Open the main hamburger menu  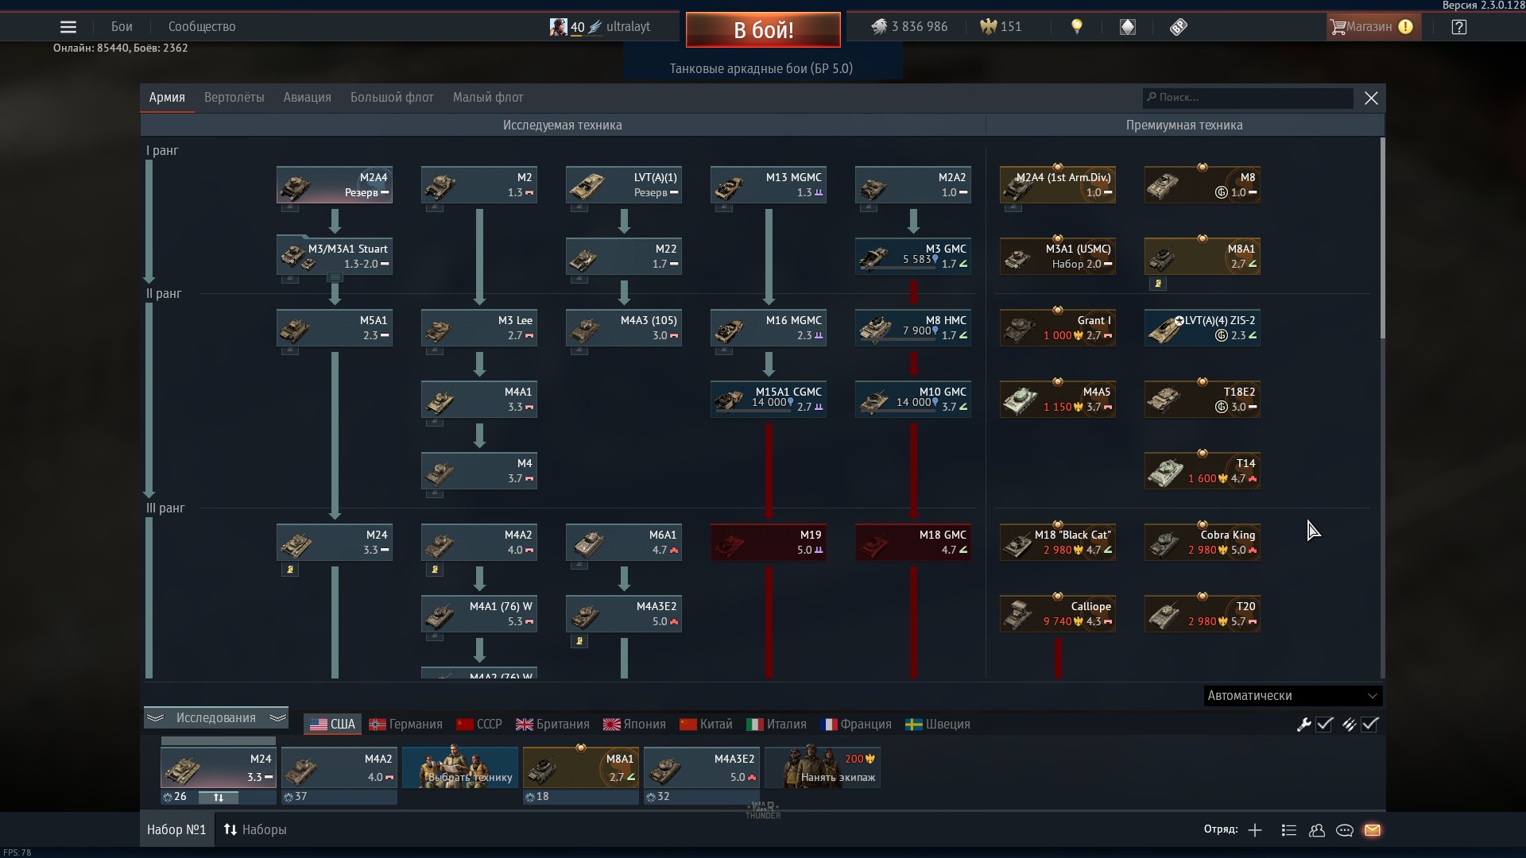[x=68, y=27]
